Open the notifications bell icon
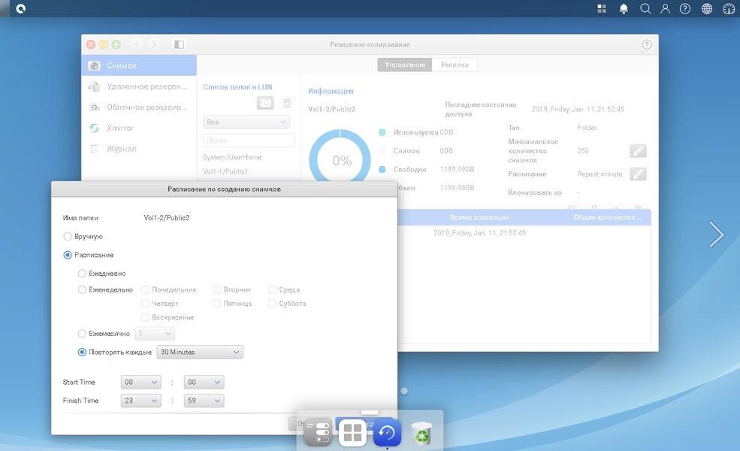Image resolution: width=740 pixels, height=451 pixels. pos(624,8)
